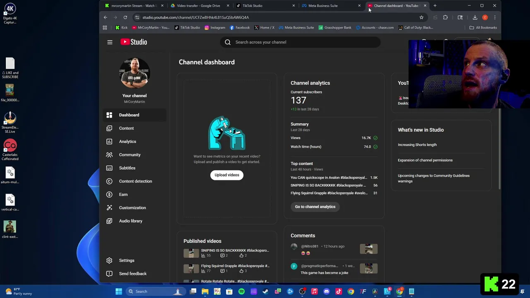Click thumbnail of 'SNIPING IS SO BACKKKKKK' published video
Screen dimensions: 530x298
191,253
